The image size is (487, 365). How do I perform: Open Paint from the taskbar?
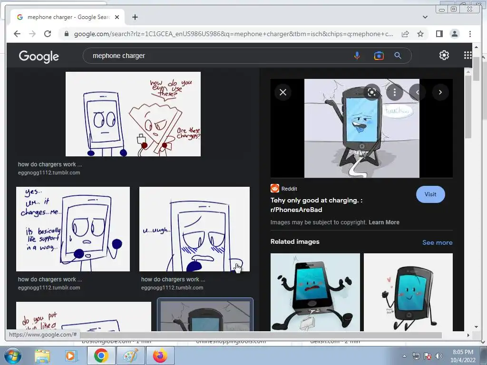click(x=130, y=355)
